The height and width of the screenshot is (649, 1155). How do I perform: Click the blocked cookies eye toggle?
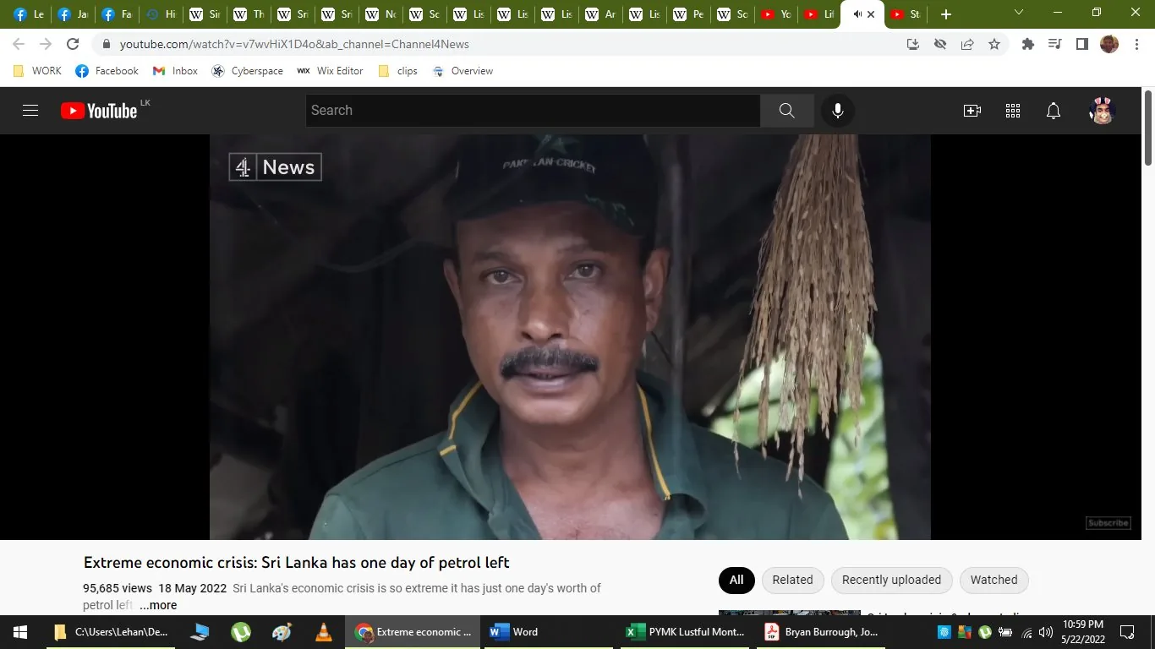pos(939,44)
